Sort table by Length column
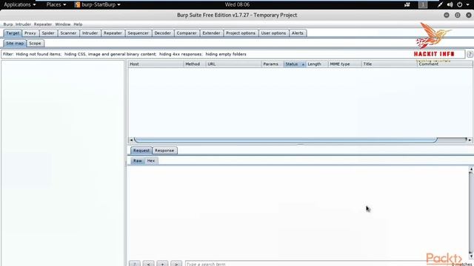 [317, 64]
